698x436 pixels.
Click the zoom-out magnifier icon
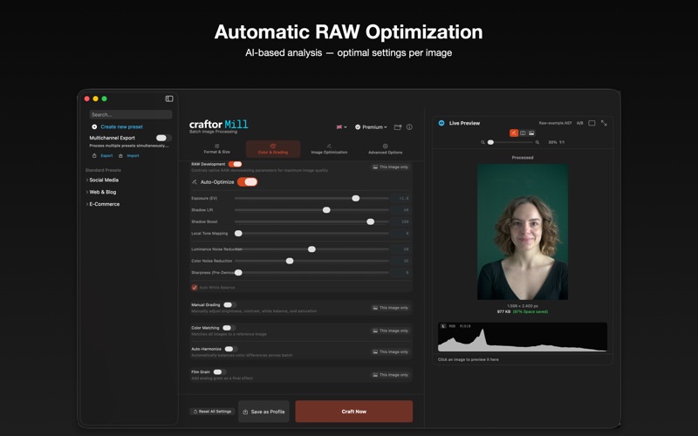point(482,142)
